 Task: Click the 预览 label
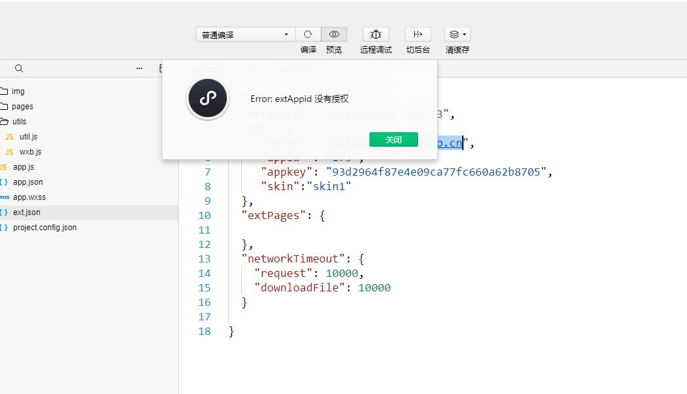pyautogui.click(x=334, y=49)
